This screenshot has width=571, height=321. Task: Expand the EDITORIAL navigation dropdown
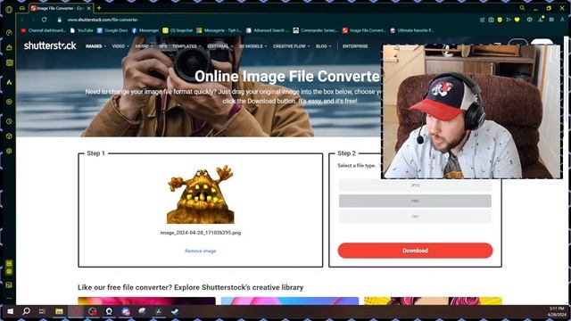(220, 46)
